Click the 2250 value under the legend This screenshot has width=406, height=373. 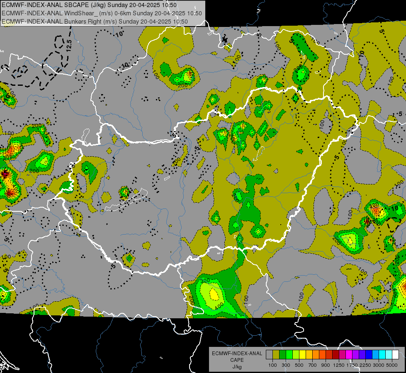pyautogui.click(x=365, y=365)
